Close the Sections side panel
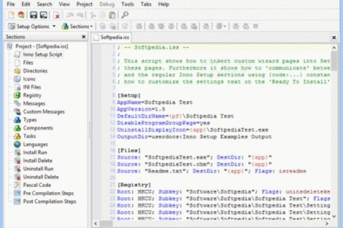 click(x=83, y=37)
